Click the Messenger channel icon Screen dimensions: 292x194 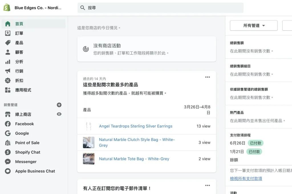pyautogui.click(x=8, y=162)
